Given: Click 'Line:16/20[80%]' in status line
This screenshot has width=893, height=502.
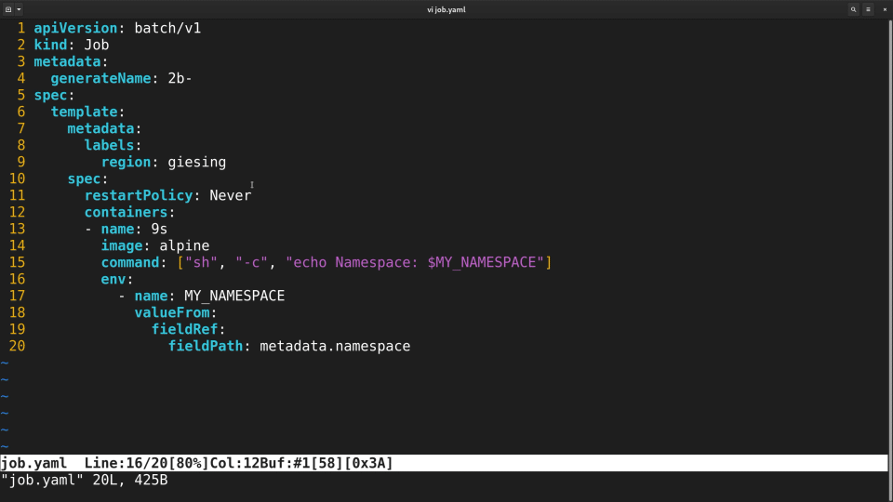Looking at the screenshot, I should point(146,463).
